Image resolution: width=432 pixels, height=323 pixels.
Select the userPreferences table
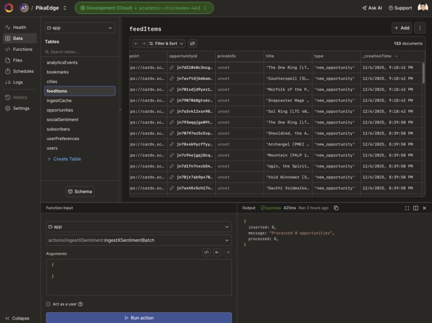80,139
